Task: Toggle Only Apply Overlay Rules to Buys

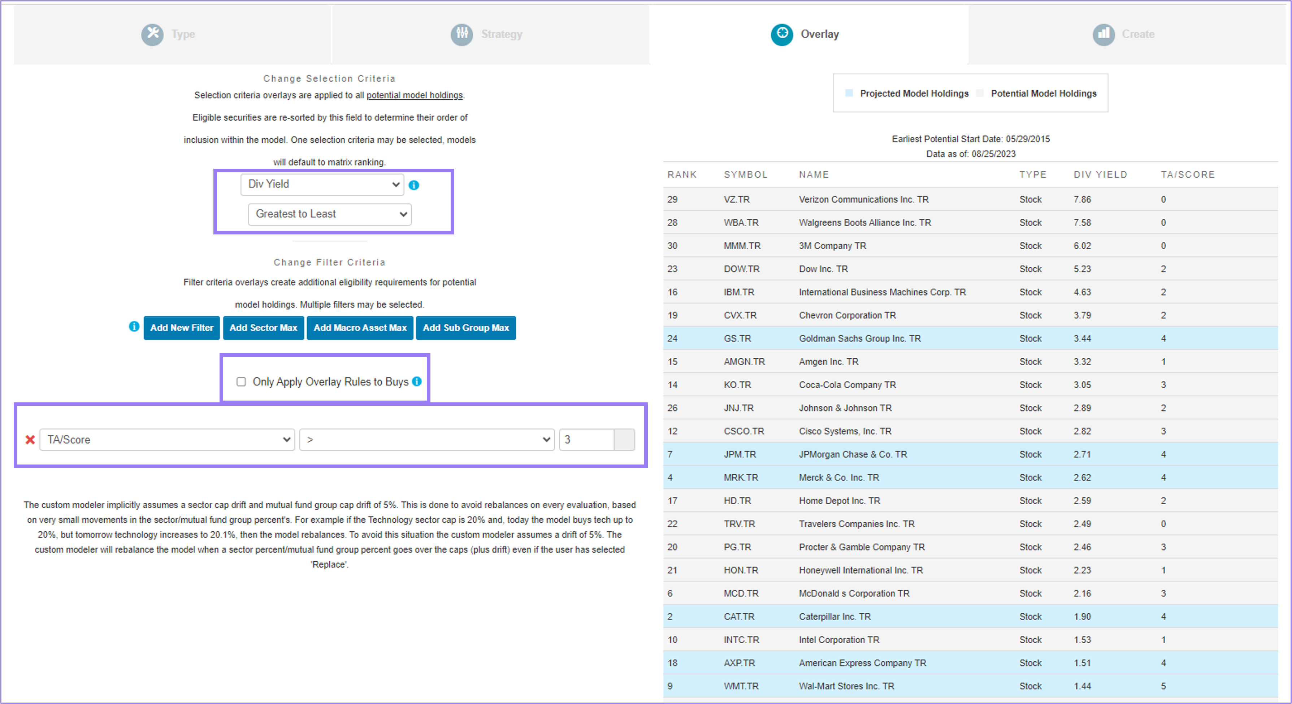Action: pyautogui.click(x=241, y=382)
